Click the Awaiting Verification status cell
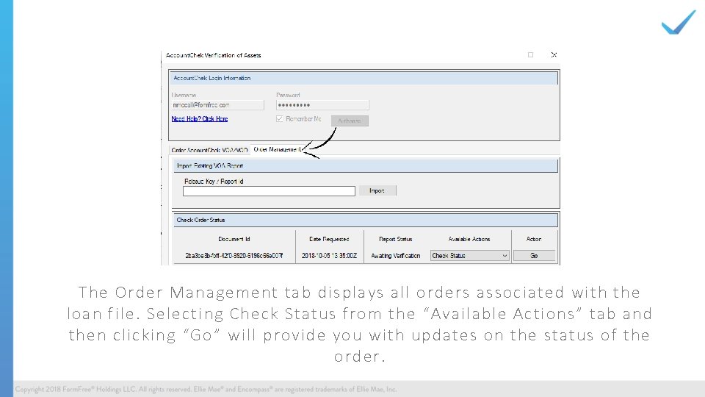Image resolution: width=705 pixels, height=397 pixels. [396, 256]
